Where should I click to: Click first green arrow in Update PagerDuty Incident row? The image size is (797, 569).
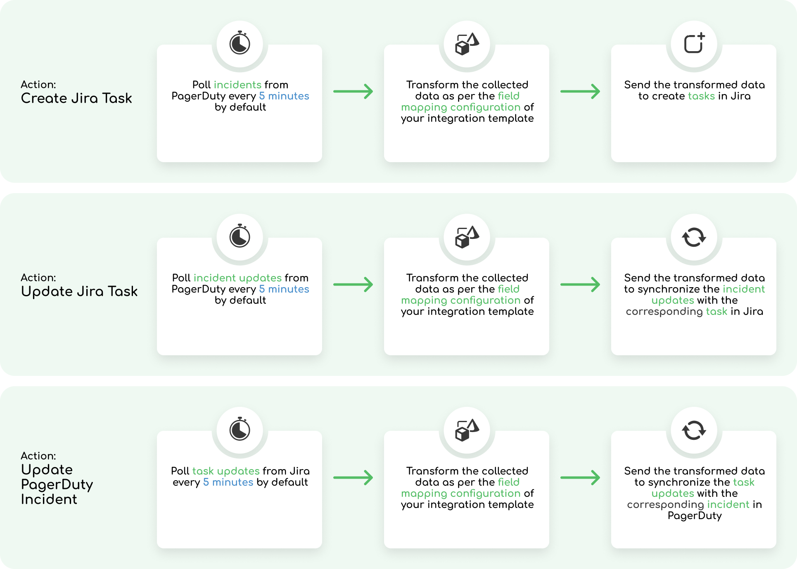coord(353,477)
